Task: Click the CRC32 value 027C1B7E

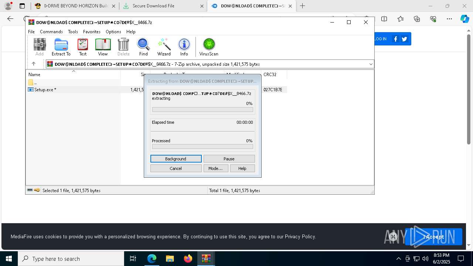Action: tap(273, 90)
